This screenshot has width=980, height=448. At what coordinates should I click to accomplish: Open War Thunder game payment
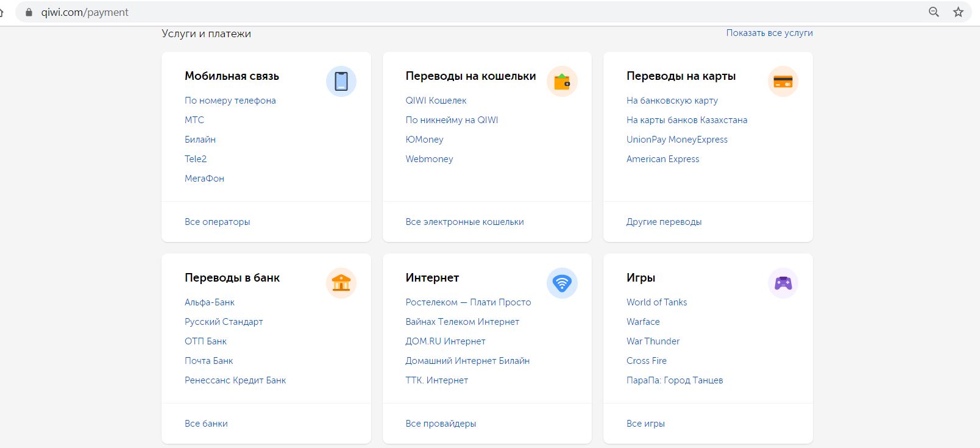coord(653,341)
